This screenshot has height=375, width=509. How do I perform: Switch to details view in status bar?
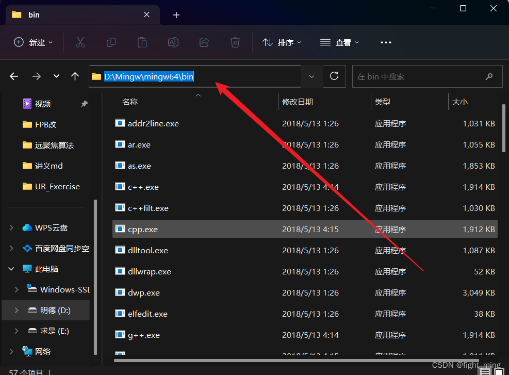[485, 372]
